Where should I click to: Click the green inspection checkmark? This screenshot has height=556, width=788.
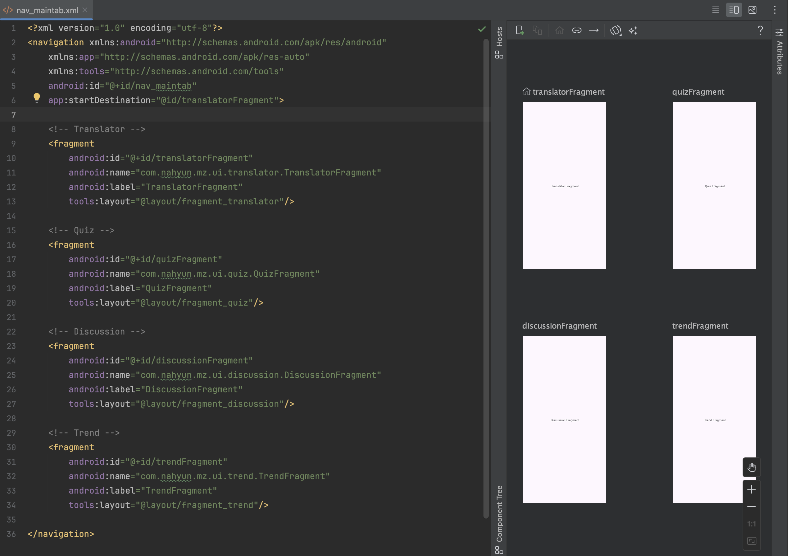[482, 29]
